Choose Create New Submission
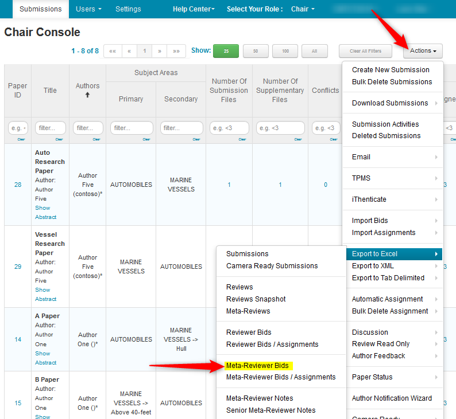Screen dimensions: 456x419 391,70
